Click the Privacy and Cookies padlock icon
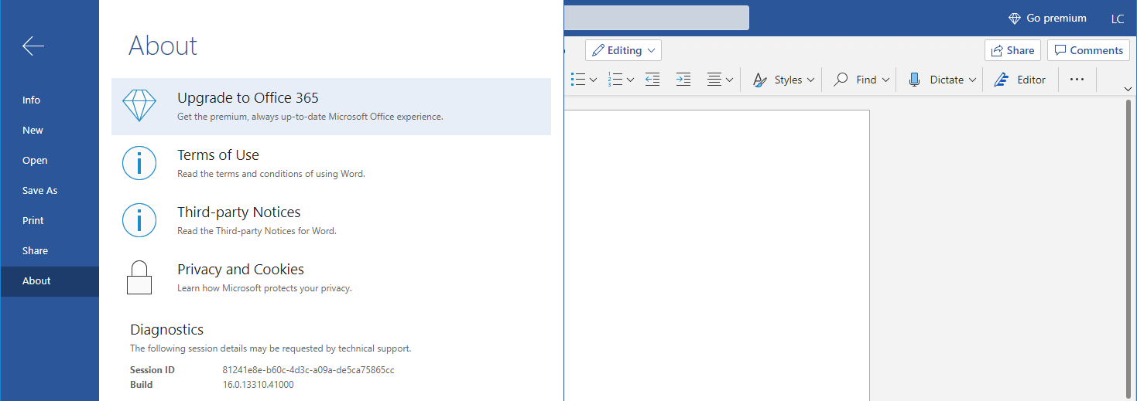Viewport: 1137px width, 401px height. tap(139, 277)
